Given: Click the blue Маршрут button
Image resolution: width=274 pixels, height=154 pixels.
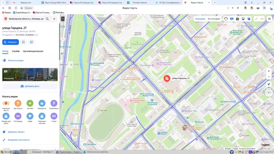Looking at the screenshot, I should (x=10, y=42).
